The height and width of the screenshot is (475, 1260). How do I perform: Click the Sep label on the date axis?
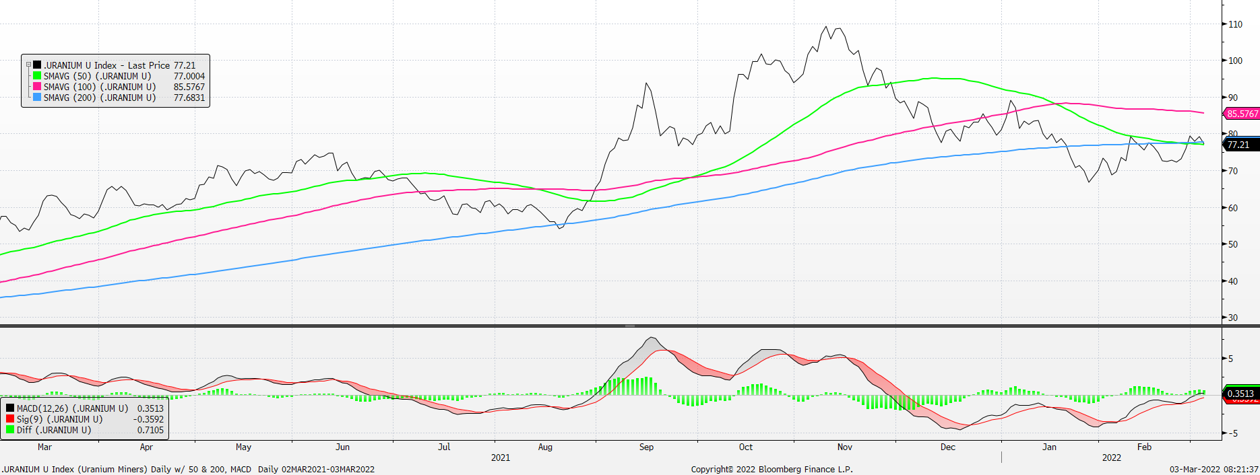pyautogui.click(x=646, y=447)
